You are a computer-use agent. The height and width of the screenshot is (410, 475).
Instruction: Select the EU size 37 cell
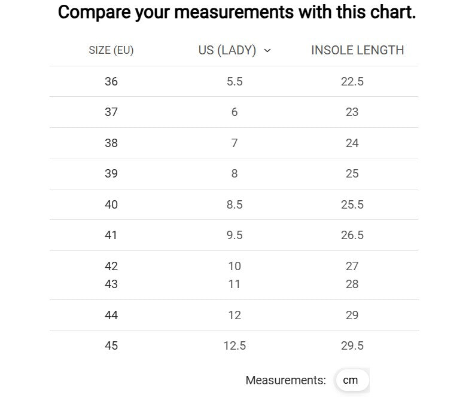111,112
